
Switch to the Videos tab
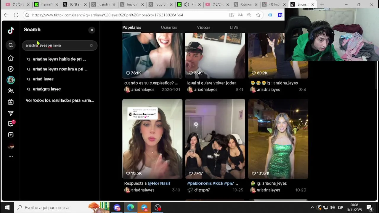click(204, 28)
